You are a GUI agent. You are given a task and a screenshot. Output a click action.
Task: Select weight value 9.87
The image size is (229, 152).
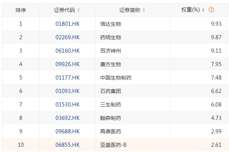[216, 37]
